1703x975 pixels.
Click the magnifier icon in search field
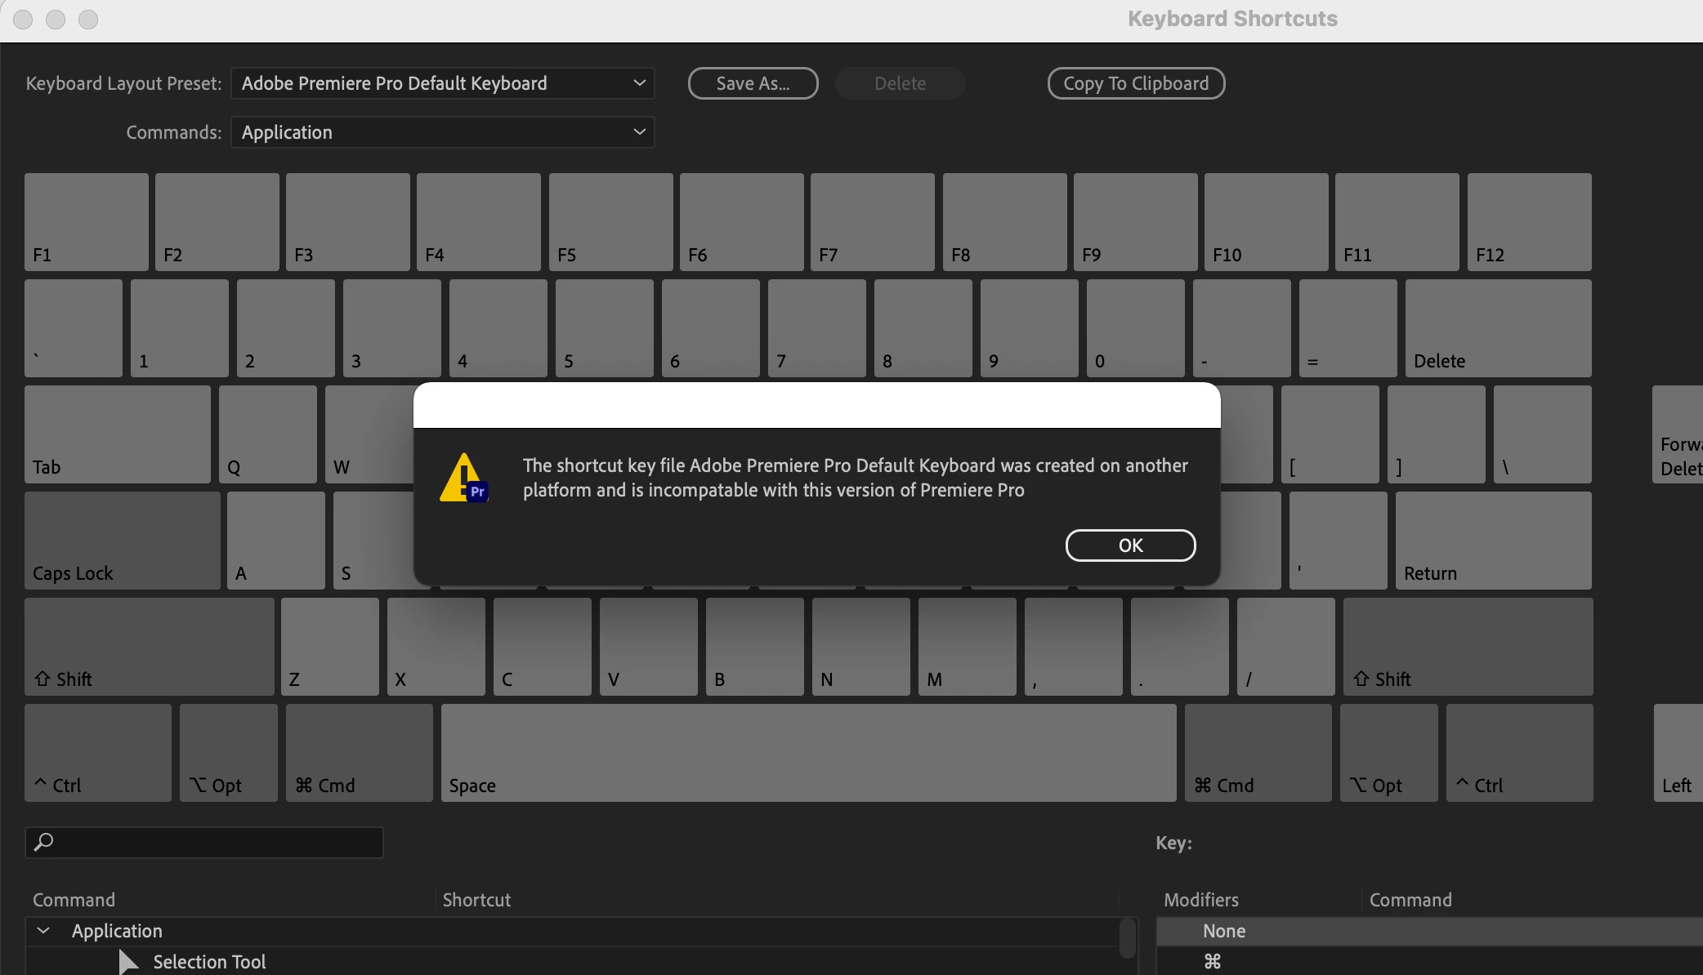tap(44, 842)
